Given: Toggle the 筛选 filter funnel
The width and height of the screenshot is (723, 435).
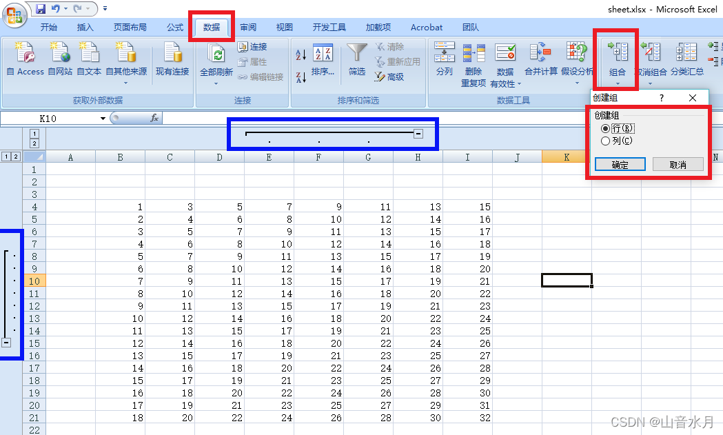Looking at the screenshot, I should [357, 59].
